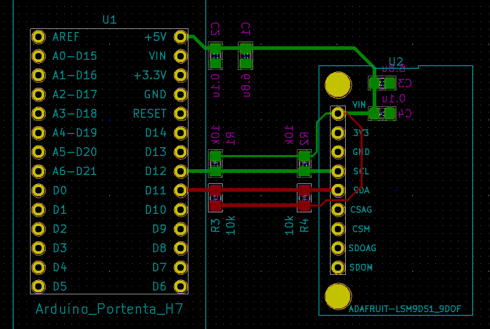Click the C3 capacitor on U2 module
Image resolution: width=490 pixels, height=329 pixels.
click(382, 83)
